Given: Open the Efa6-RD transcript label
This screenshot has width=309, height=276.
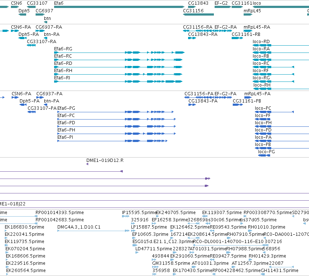Looking at the screenshot, I should (x=63, y=63).
